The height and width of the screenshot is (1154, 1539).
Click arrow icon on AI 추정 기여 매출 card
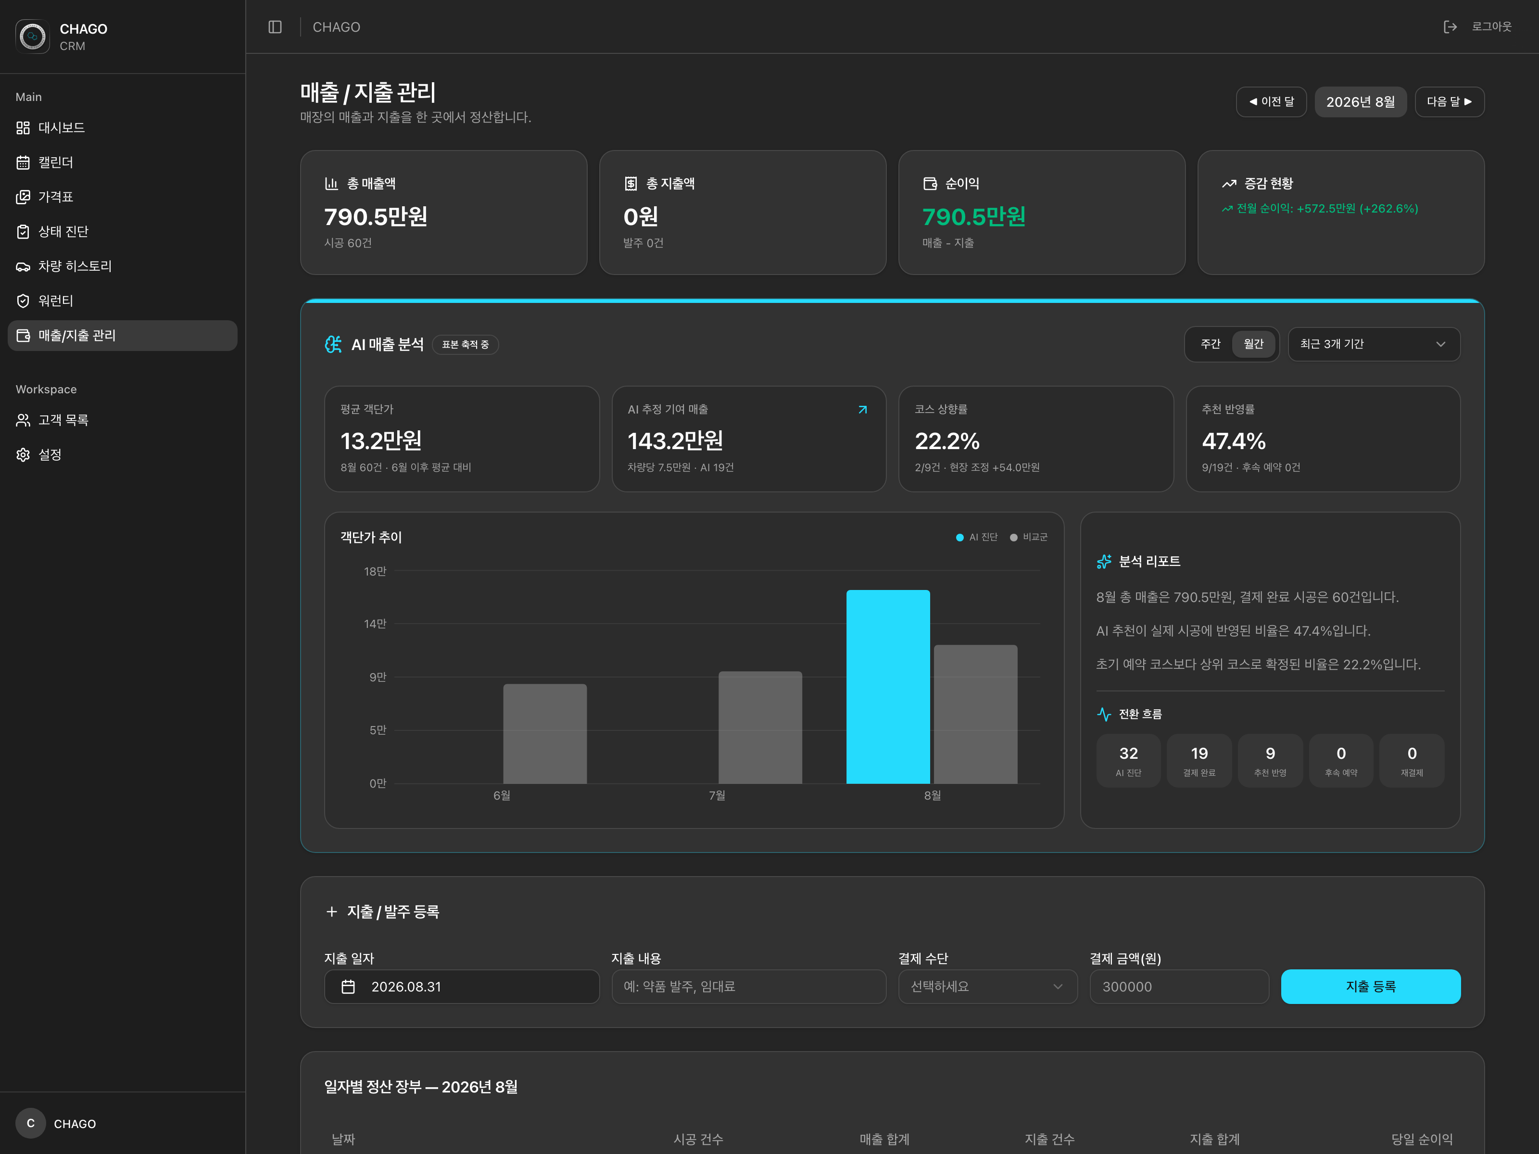[863, 410]
